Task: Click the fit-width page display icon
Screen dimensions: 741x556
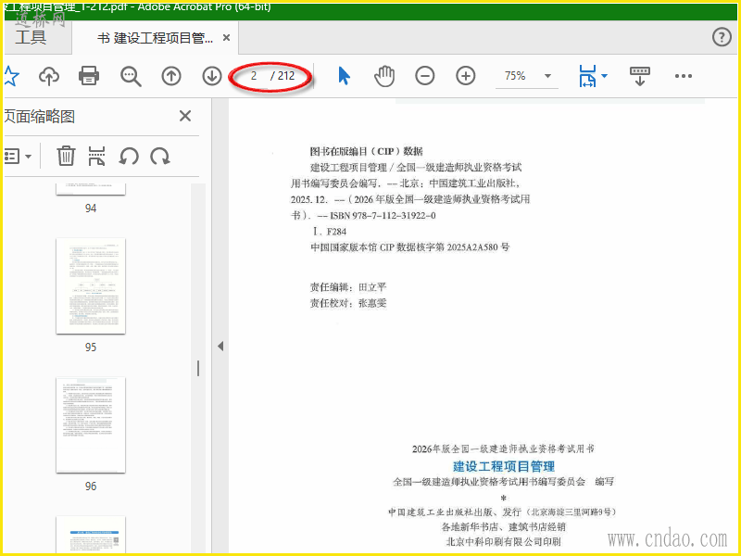Action: coord(587,76)
